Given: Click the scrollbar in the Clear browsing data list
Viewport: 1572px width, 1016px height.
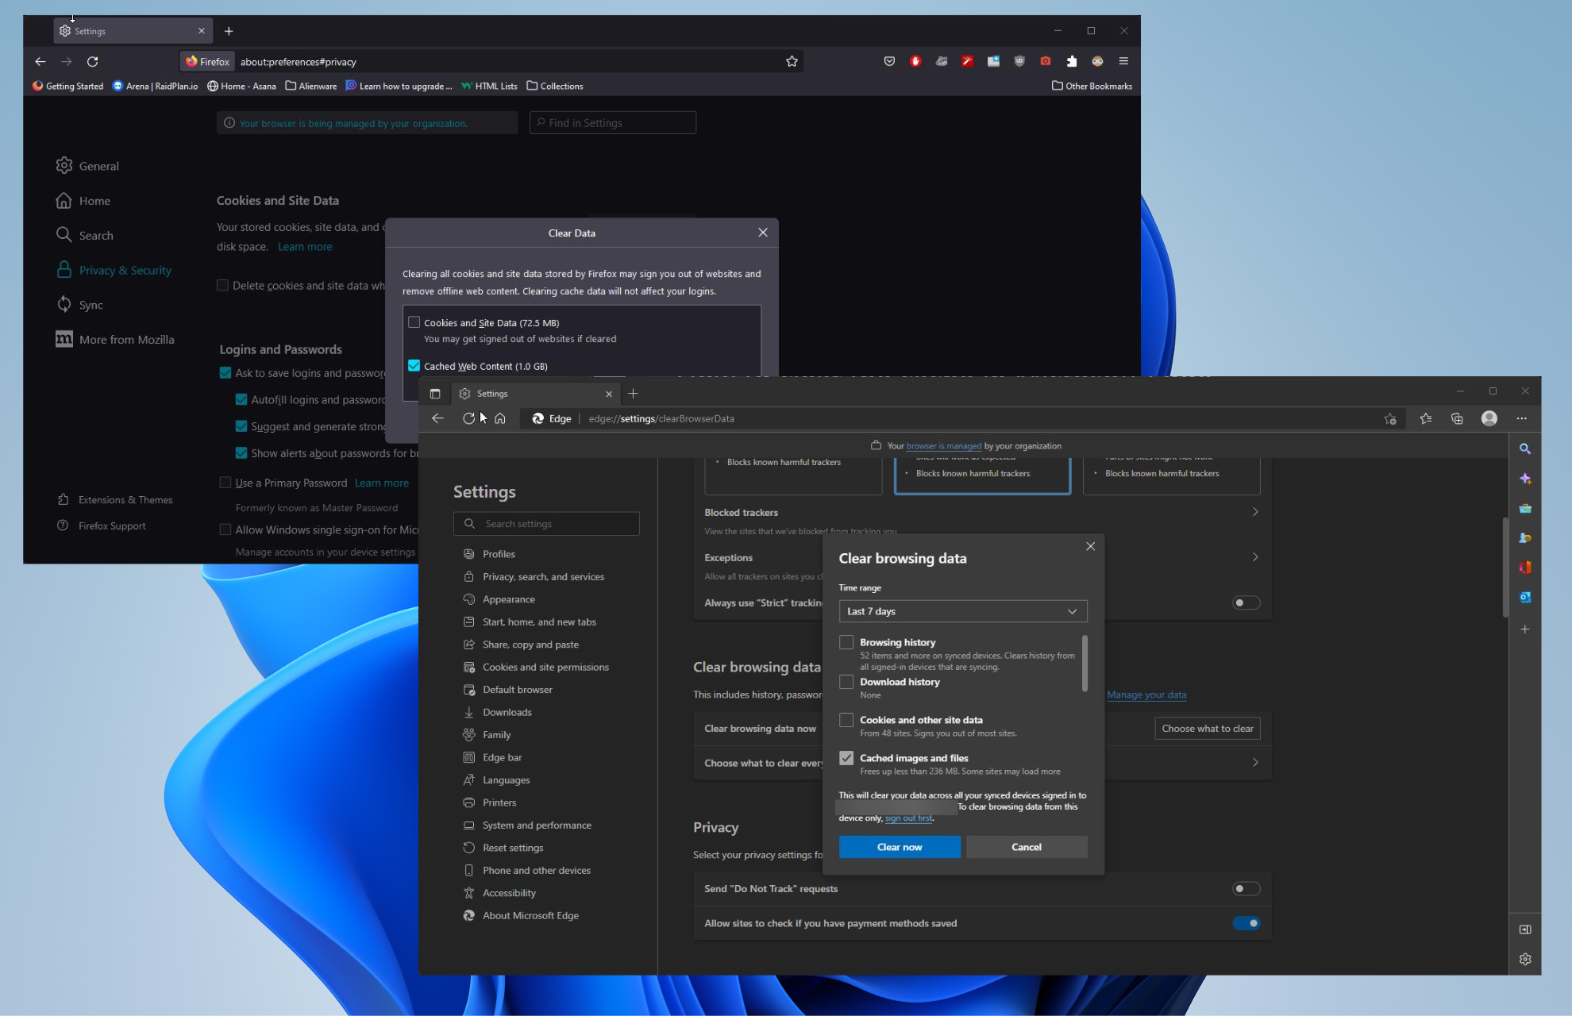Looking at the screenshot, I should click(x=1085, y=664).
